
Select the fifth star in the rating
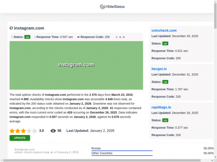coord(34,131)
